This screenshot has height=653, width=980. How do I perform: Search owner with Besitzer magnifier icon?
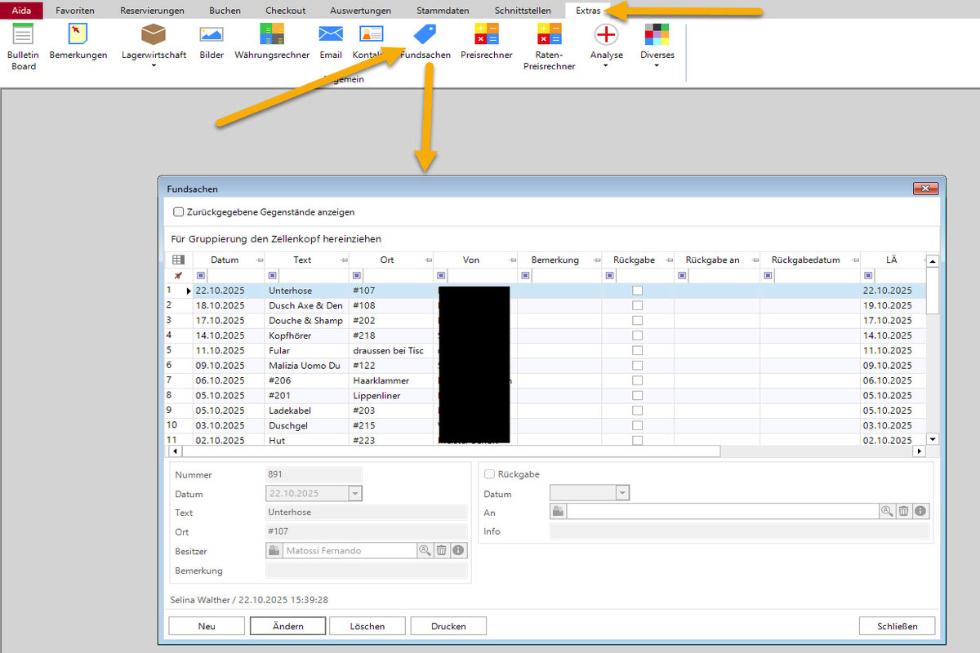(425, 551)
